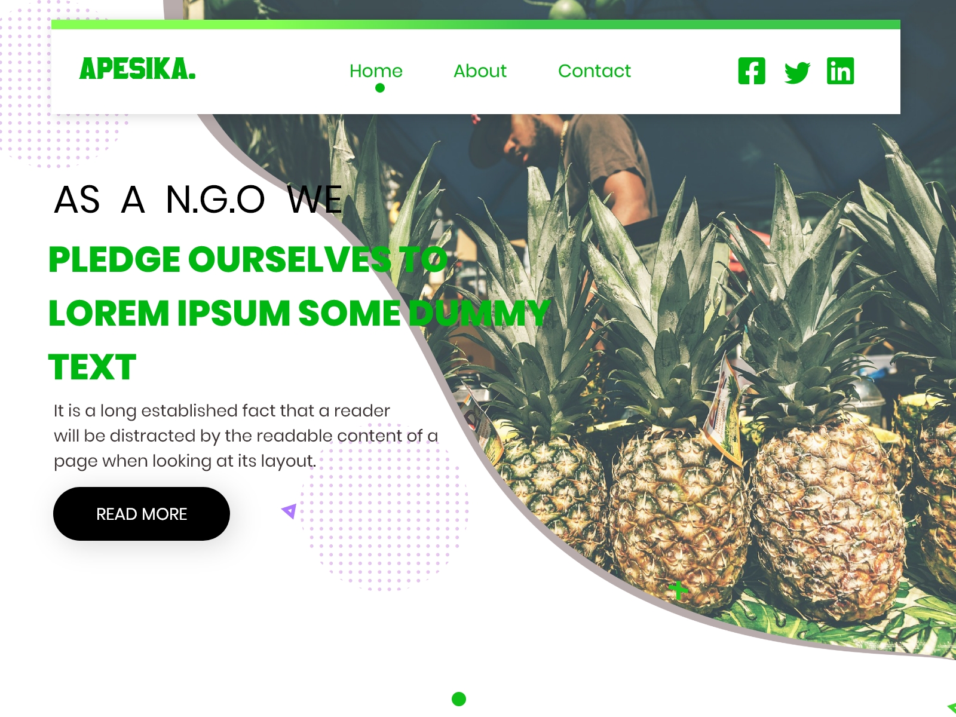Viewport: 956px width, 717px height.
Task: Click the APESIKA. logo
Action: (137, 69)
